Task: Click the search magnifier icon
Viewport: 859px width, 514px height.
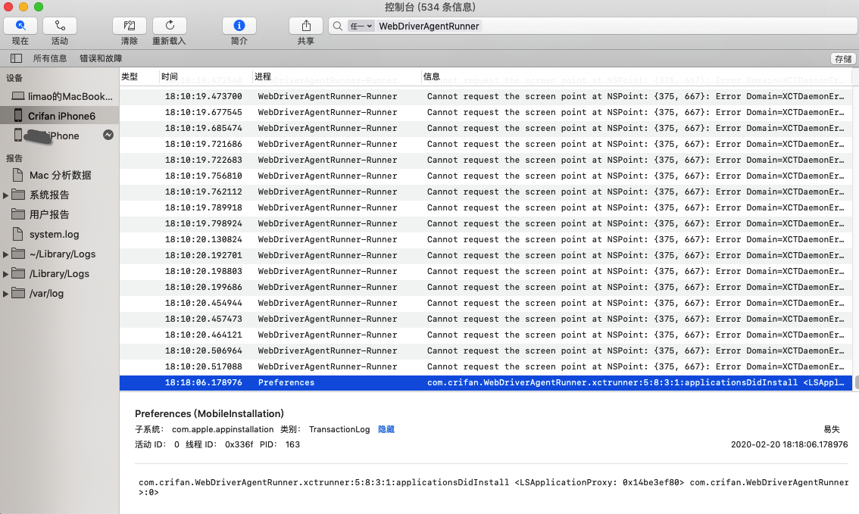Action: (338, 26)
